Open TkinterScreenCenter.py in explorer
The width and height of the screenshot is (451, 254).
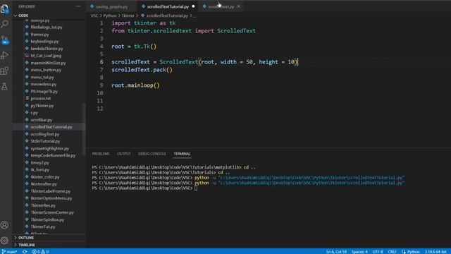click(x=52, y=212)
